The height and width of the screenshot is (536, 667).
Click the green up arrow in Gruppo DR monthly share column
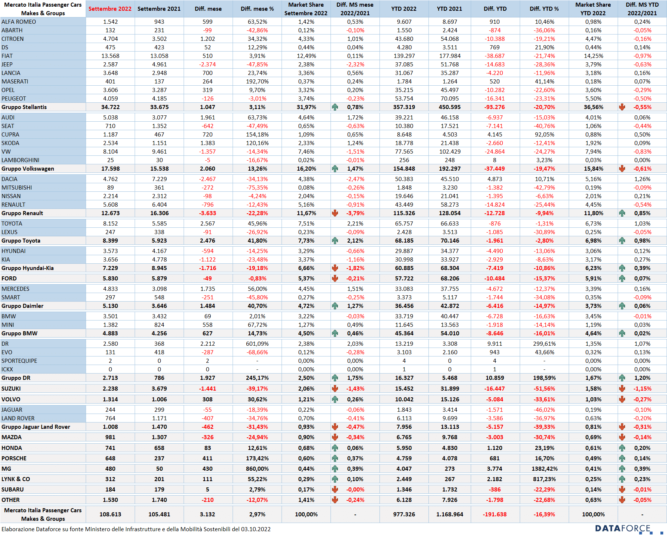click(335, 378)
